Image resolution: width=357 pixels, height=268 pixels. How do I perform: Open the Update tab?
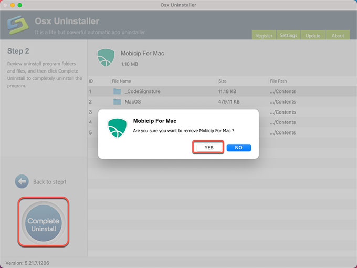(x=313, y=35)
